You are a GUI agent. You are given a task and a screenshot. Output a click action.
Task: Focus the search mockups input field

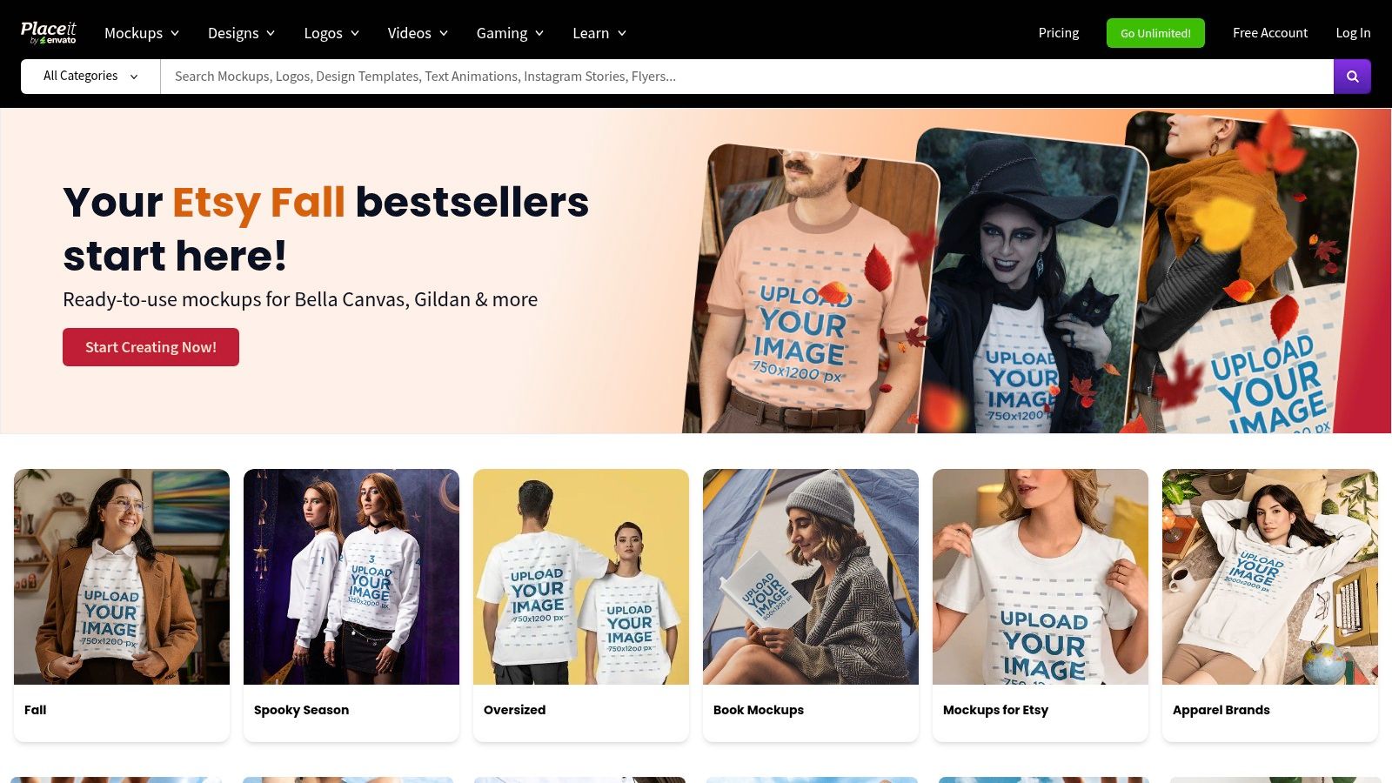click(x=746, y=77)
